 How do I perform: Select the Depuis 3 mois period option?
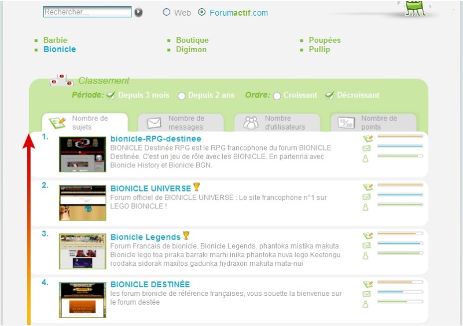pyautogui.click(x=111, y=96)
